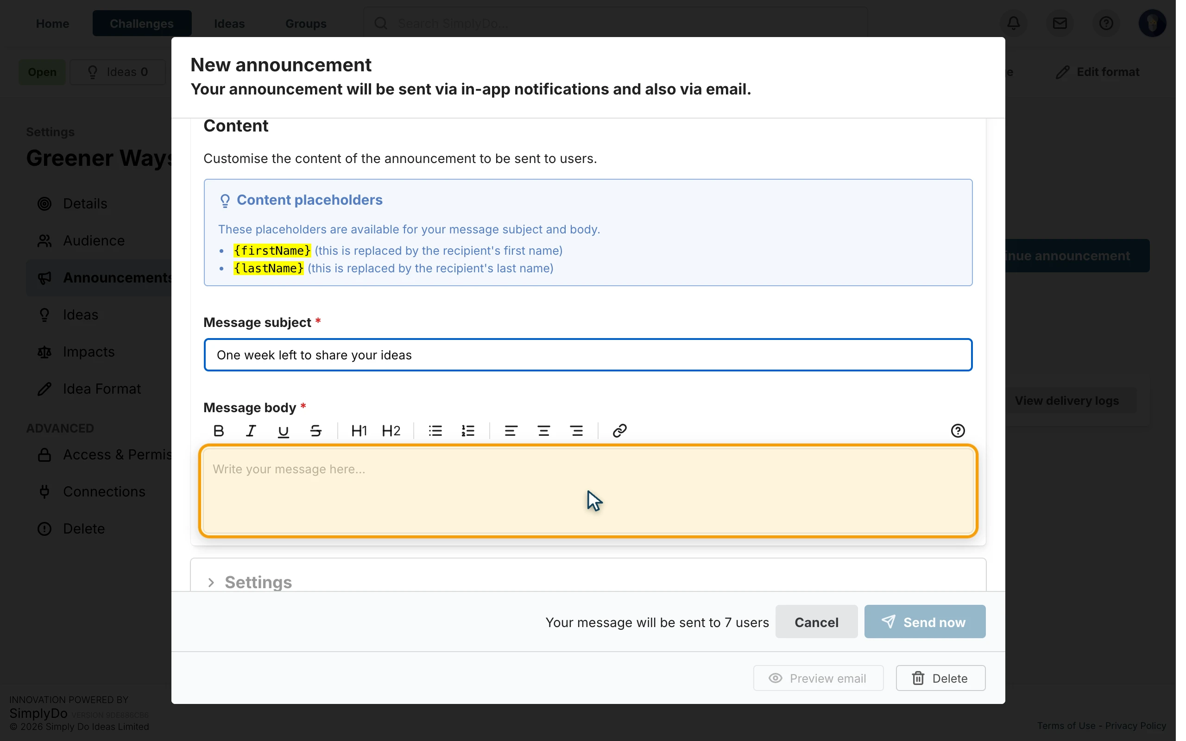This screenshot has width=1186, height=741.
Task: Open the Privacy Policy link
Action: pos(1136,726)
